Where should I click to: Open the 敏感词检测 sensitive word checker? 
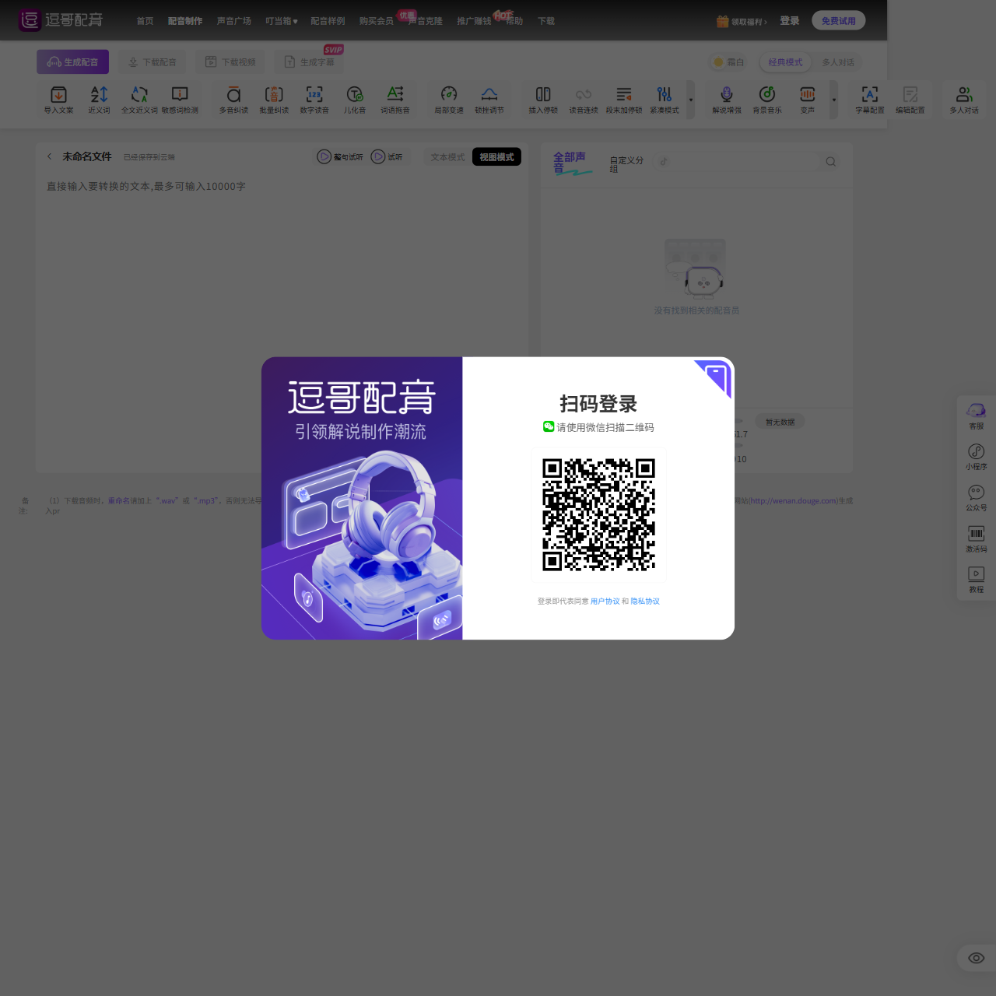[180, 100]
